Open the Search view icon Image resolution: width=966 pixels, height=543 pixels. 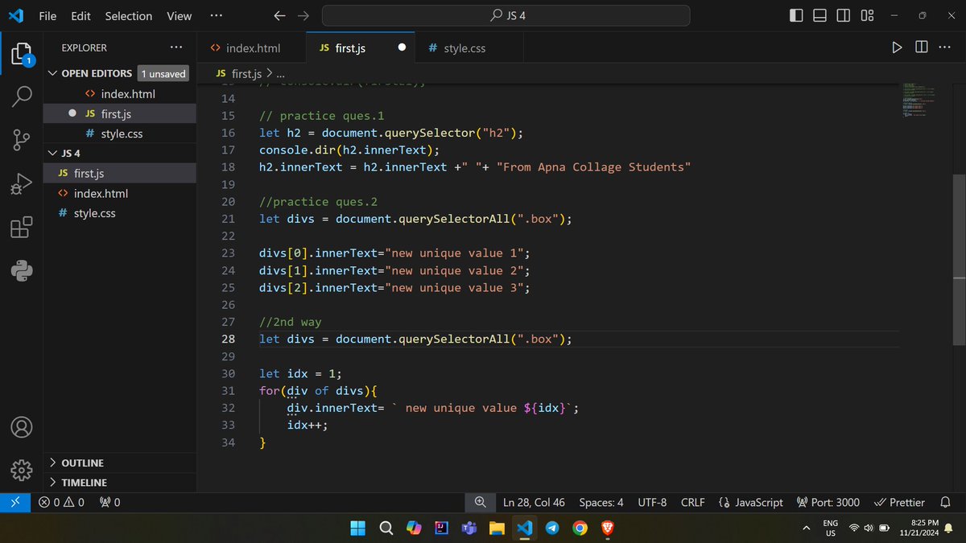tap(22, 97)
